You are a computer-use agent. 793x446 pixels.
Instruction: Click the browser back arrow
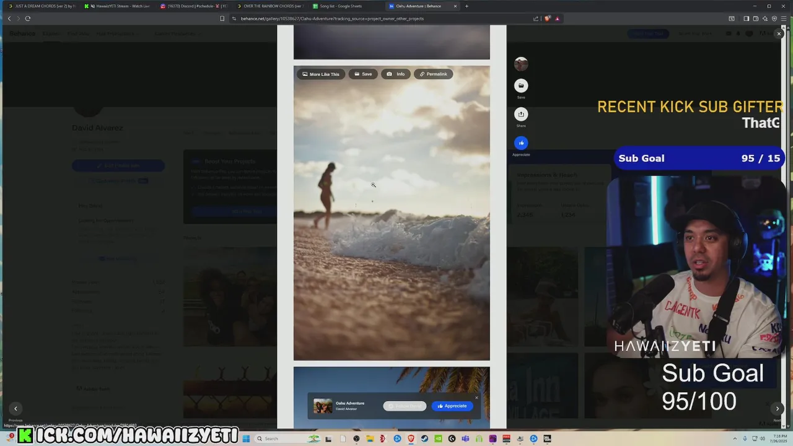[x=9, y=19]
